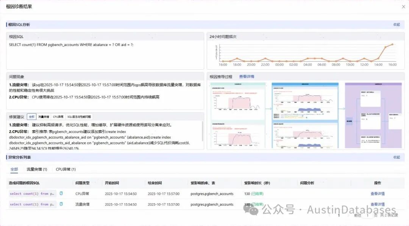
Task: View details for the 流量突增 row
Action: pyautogui.click(x=378, y=204)
